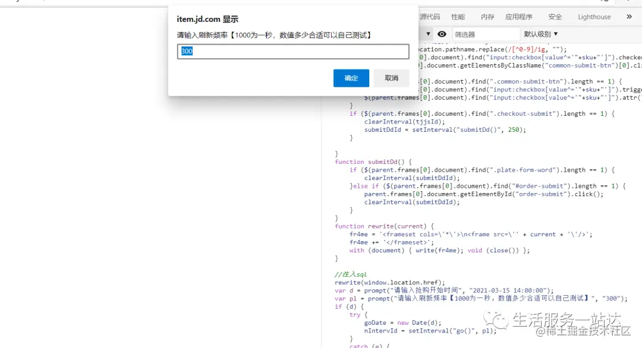Image resolution: width=642 pixels, height=348 pixels.
Task: Click the "请输入刷新频率" prompt message text
Action: coord(275,35)
